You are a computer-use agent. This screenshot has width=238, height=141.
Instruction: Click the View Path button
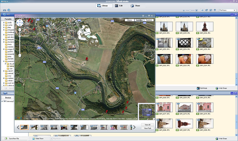[147, 128]
